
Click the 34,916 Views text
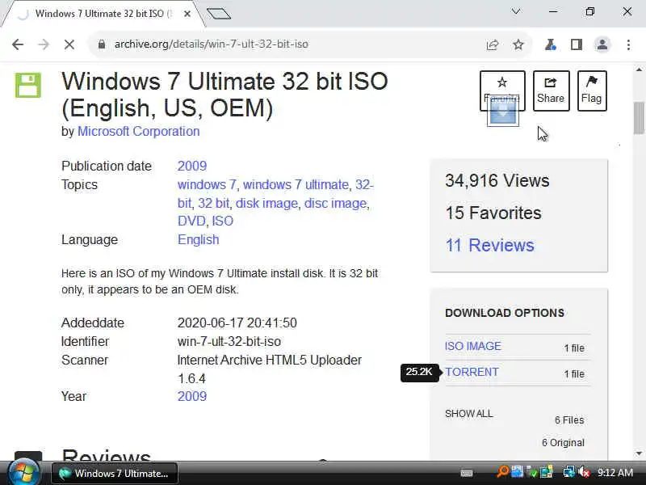(x=497, y=180)
